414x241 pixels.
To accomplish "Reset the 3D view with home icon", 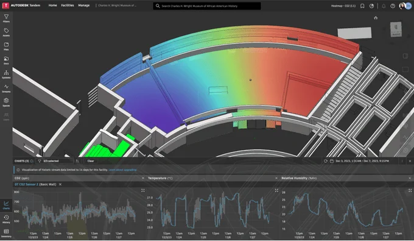I will pos(376,18).
